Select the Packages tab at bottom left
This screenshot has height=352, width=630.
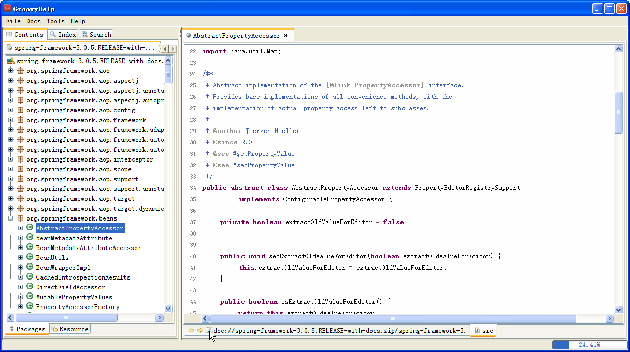27,329
